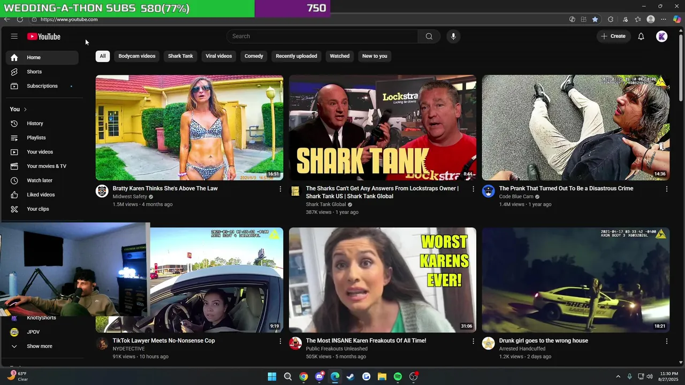
Task: Reload the page in browser
Action: [x=20, y=19]
